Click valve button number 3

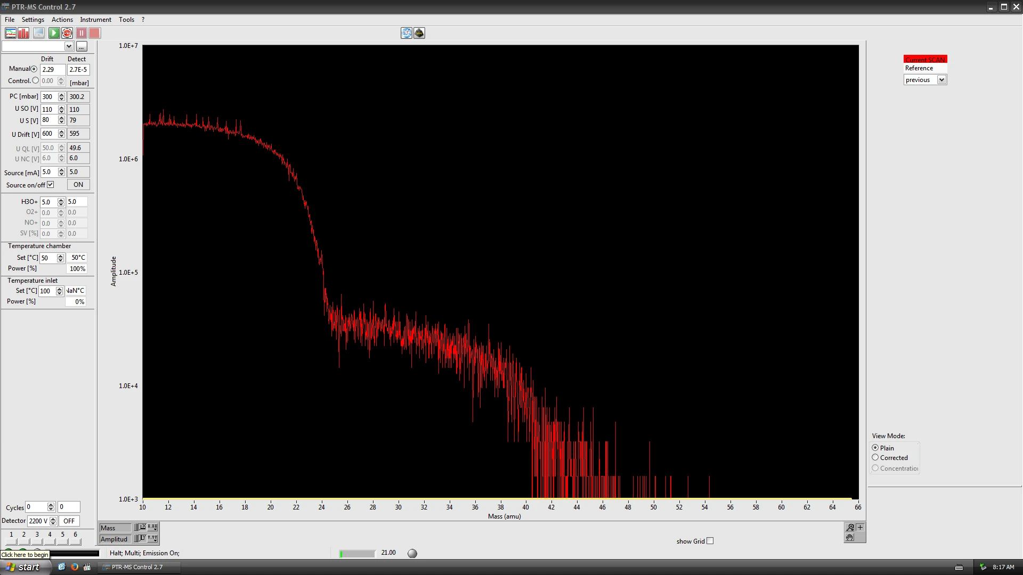point(37,541)
